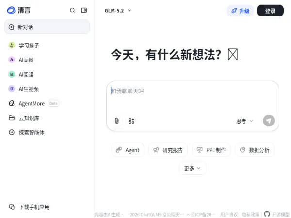This screenshot has height=218, width=291.
Task: Click the 京ICP备 footer link
Action: click(x=203, y=215)
